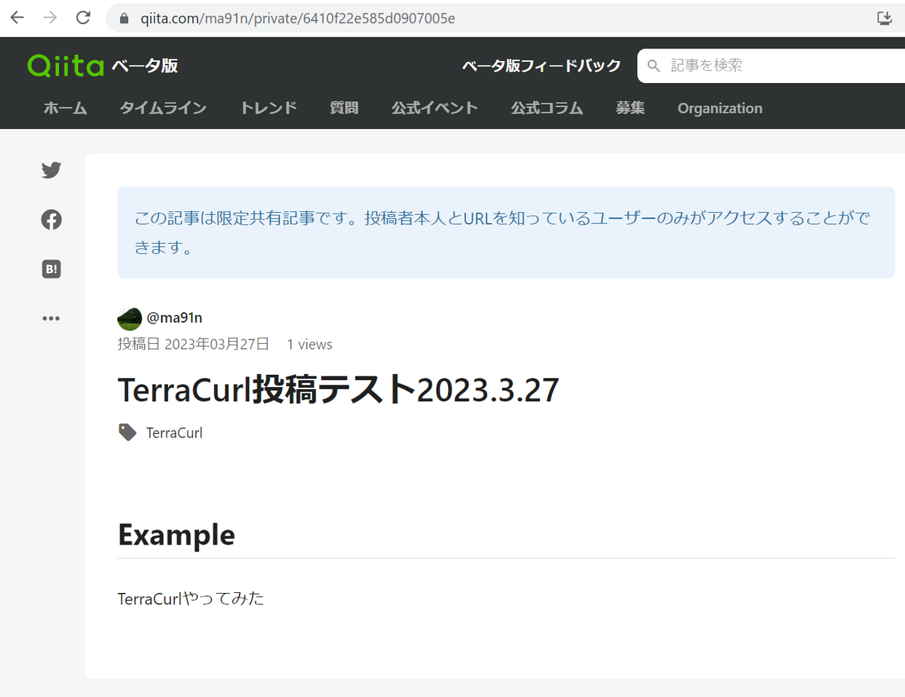The height and width of the screenshot is (697, 905).
Task: Open the three-dot more options menu
Action: tap(51, 318)
